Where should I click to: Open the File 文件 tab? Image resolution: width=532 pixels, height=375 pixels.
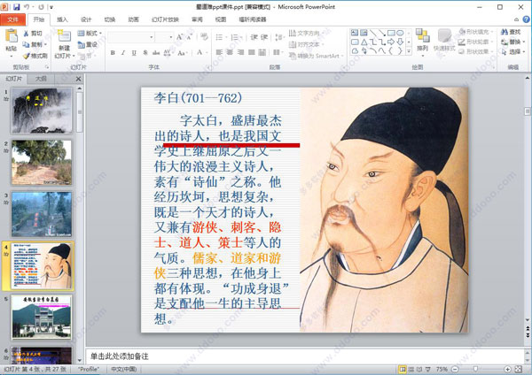point(13,19)
